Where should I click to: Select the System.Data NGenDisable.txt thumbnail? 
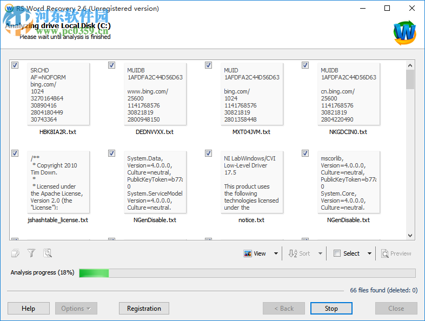click(x=155, y=182)
